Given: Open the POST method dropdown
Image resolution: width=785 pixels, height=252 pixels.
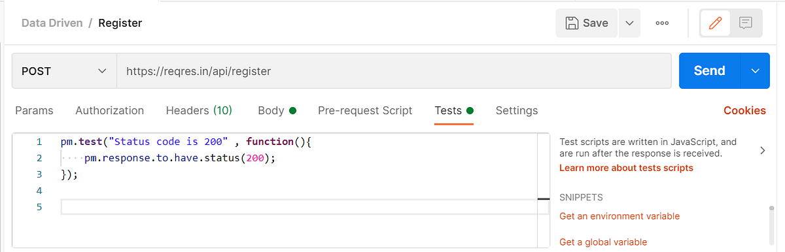Looking at the screenshot, I should 64,71.
